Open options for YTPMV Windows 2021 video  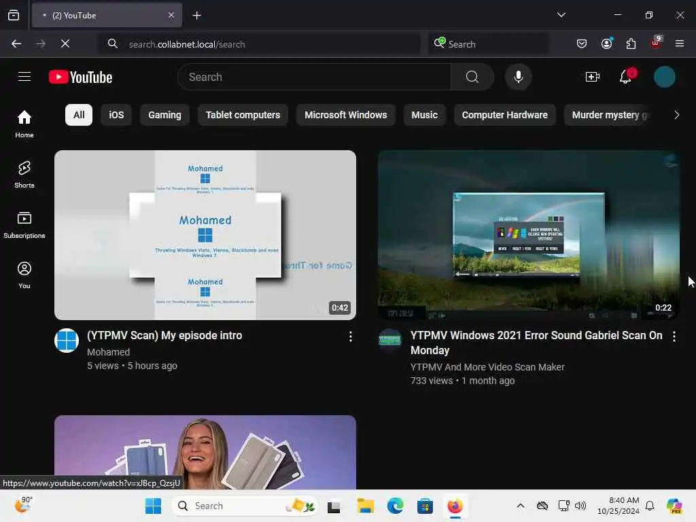(x=674, y=336)
